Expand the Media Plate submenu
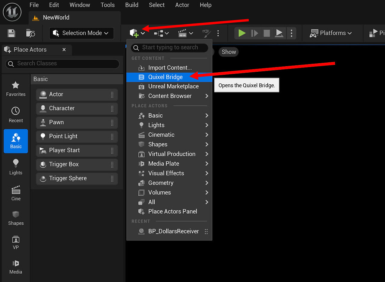 pos(169,163)
